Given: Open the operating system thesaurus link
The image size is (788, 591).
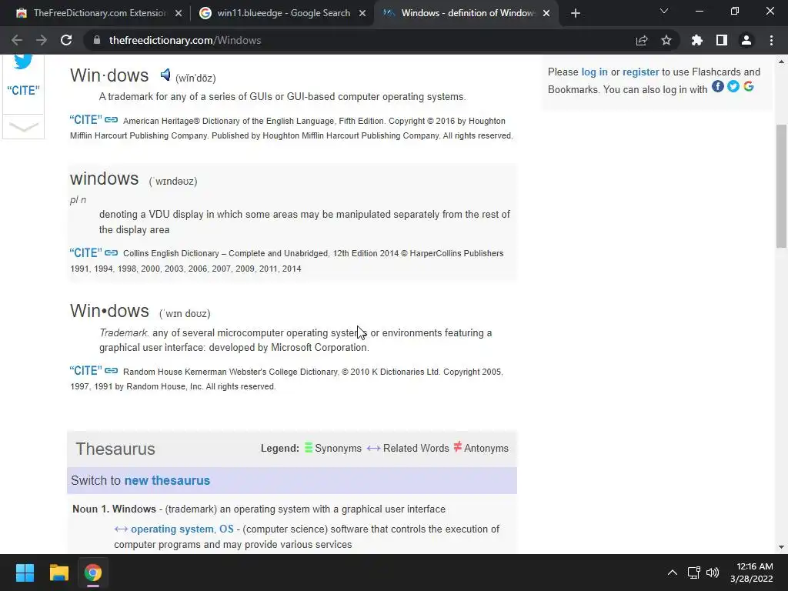Looking at the screenshot, I should [x=172, y=529].
